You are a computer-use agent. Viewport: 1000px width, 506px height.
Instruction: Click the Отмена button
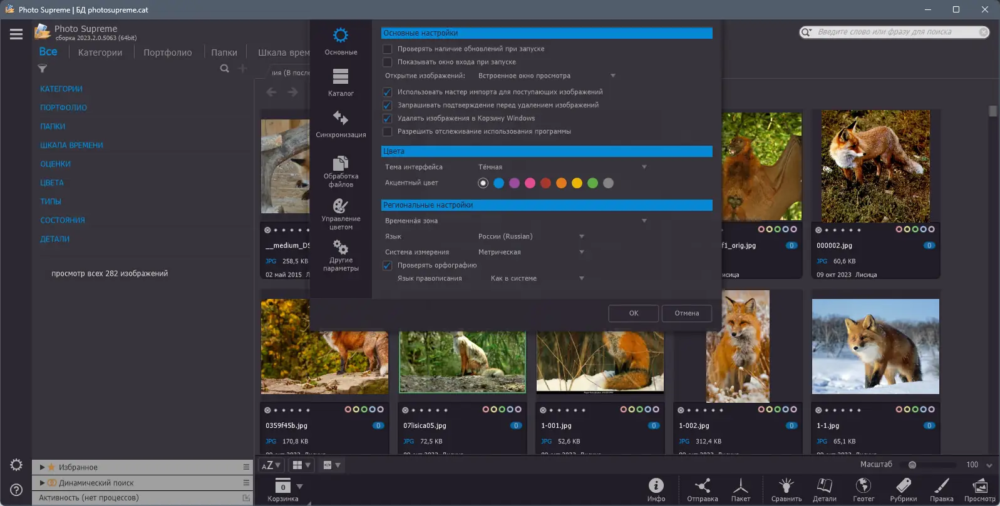pyautogui.click(x=687, y=313)
